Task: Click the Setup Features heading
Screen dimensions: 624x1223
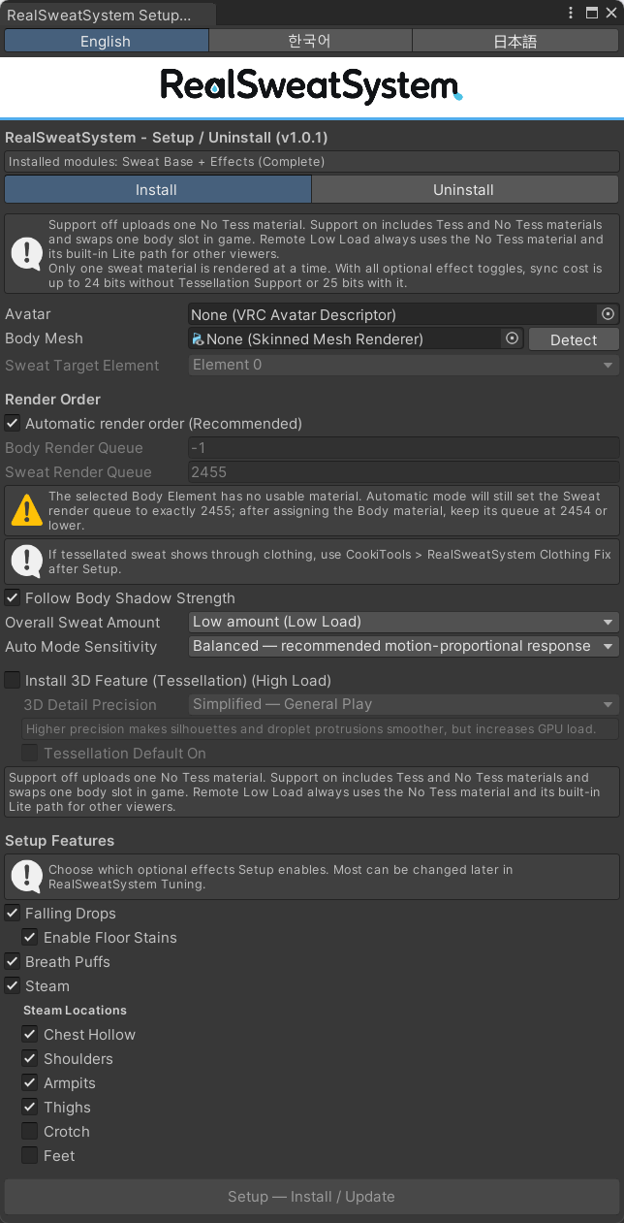Action: click(x=60, y=840)
